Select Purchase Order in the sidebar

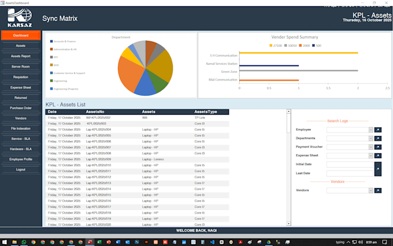[21, 108]
